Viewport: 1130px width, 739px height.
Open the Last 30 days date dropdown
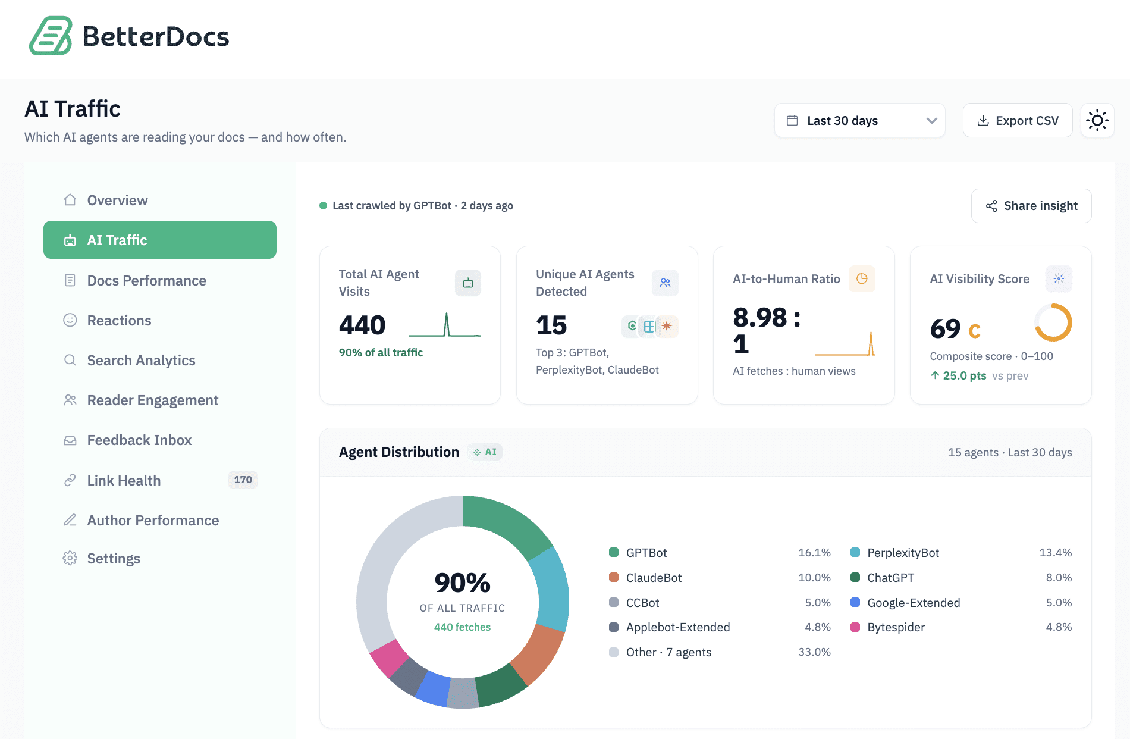pyautogui.click(x=859, y=121)
